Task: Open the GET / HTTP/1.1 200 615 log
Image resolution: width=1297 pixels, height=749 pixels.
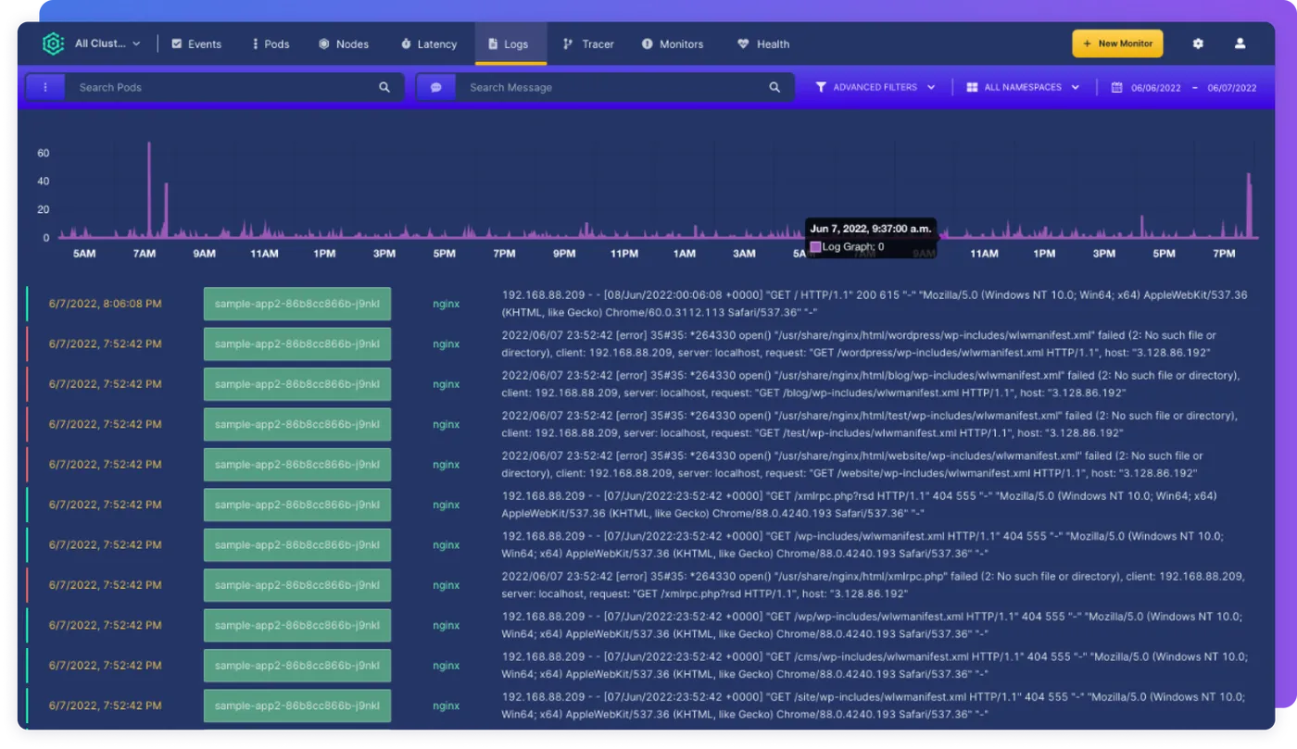Action: point(875,304)
